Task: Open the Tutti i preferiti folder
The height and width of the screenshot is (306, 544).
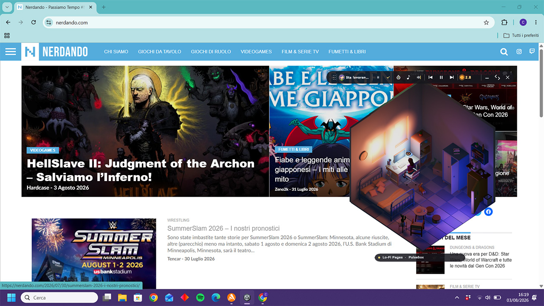Action: tap(521, 35)
